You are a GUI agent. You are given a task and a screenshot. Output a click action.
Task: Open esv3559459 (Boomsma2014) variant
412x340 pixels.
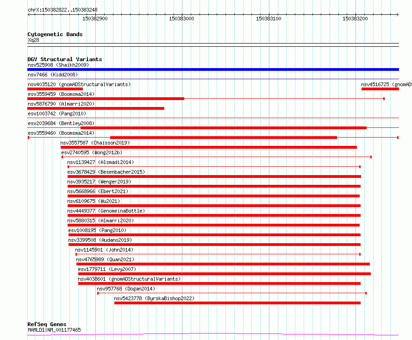pos(61,94)
